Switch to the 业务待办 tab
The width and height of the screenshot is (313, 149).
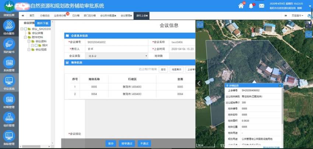click(x=61, y=16)
